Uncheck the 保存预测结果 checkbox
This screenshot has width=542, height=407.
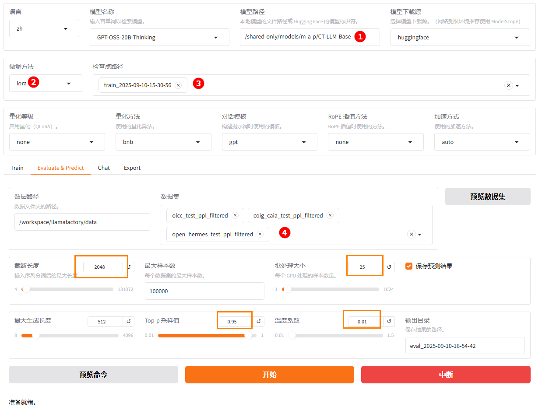(409, 266)
